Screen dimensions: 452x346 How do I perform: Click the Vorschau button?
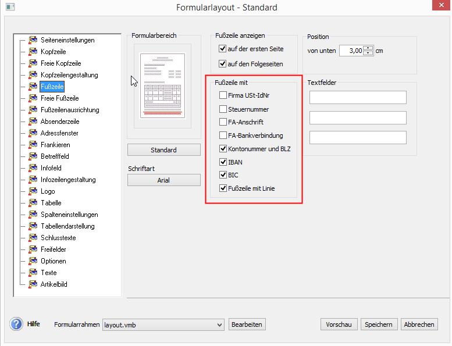[x=339, y=324]
